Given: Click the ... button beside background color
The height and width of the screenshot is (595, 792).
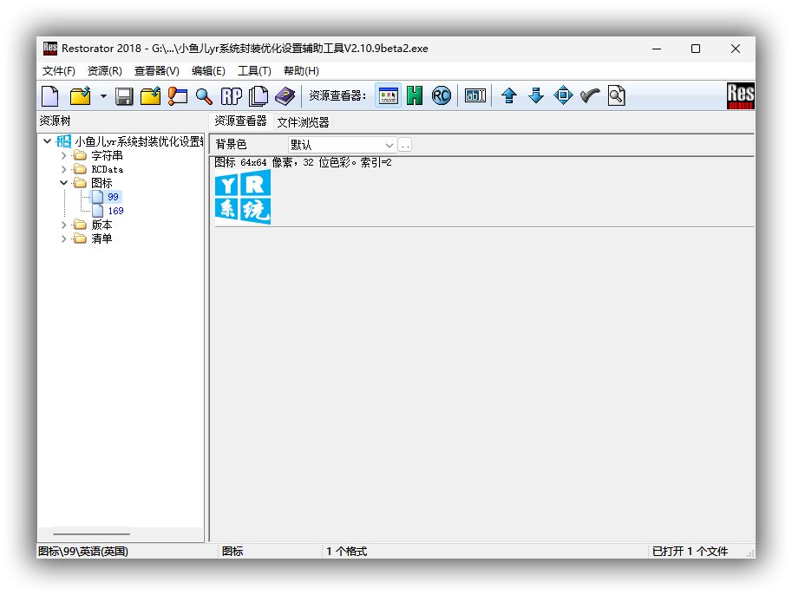Looking at the screenshot, I should pyautogui.click(x=404, y=144).
